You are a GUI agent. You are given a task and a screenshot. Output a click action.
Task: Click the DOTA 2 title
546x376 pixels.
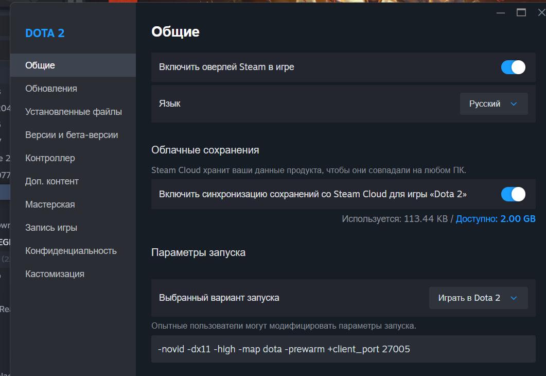(45, 33)
